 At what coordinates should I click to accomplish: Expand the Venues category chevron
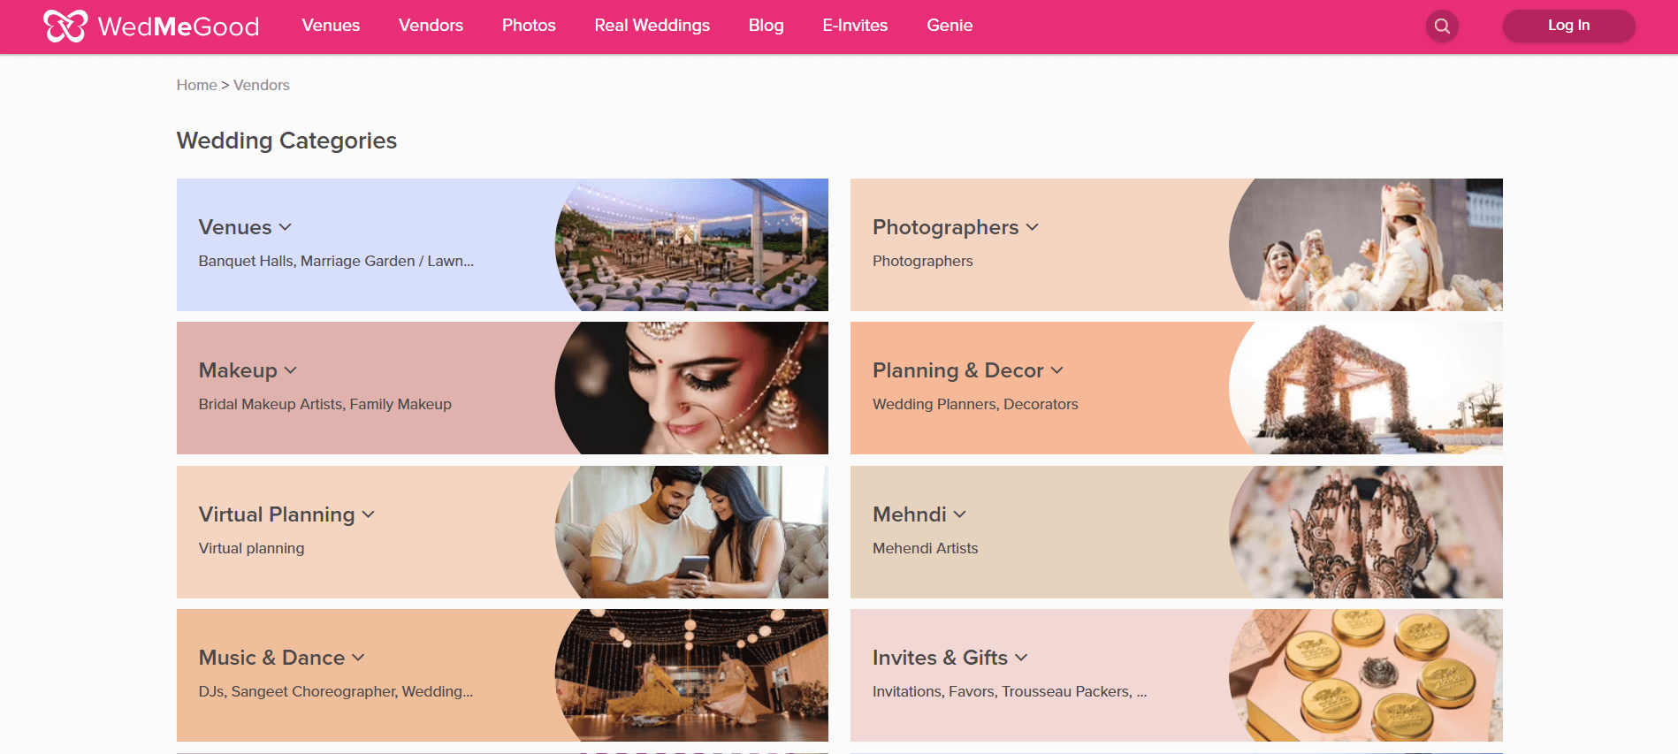pyautogui.click(x=286, y=227)
